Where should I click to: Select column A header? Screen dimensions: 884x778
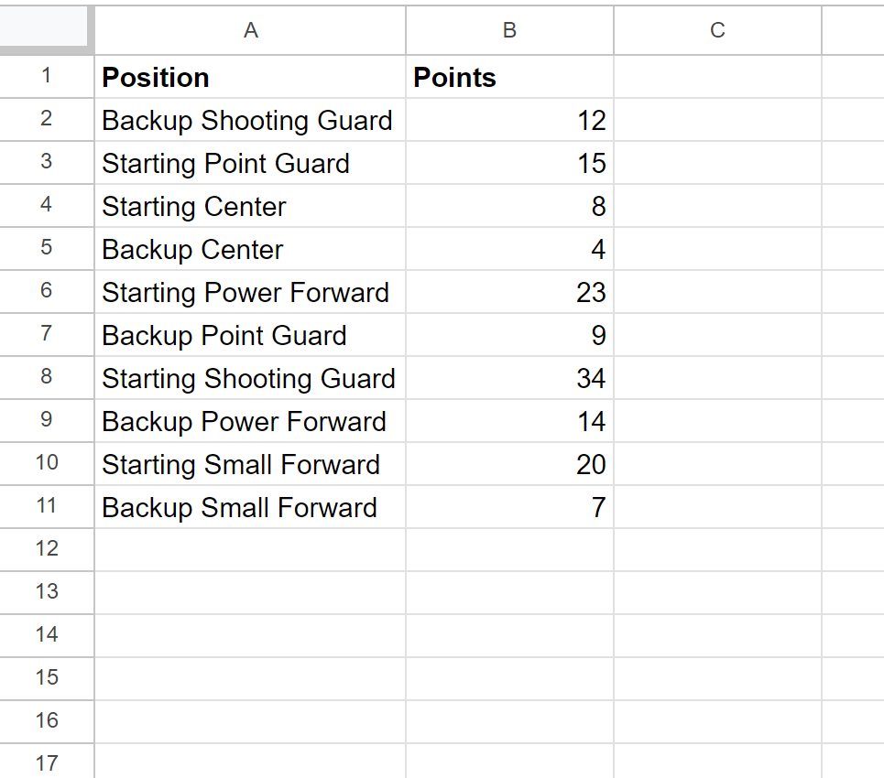click(250, 30)
